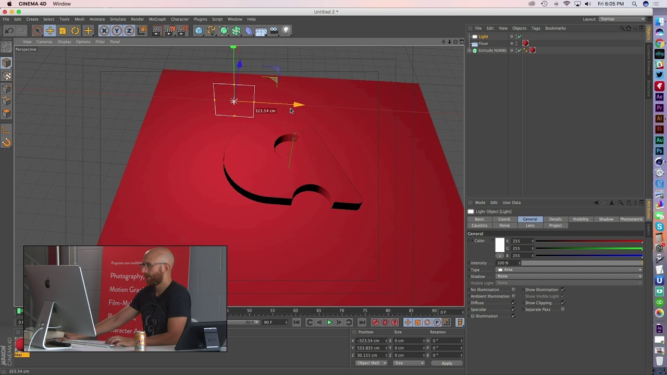The height and width of the screenshot is (375, 667).
Task: Click the Floor's red material tag
Action: 525,43
